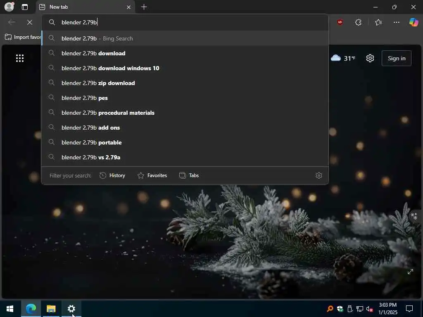The image size is (423, 317).
Task: Click Import favorites in bookmarks bar
Action: tap(23, 37)
